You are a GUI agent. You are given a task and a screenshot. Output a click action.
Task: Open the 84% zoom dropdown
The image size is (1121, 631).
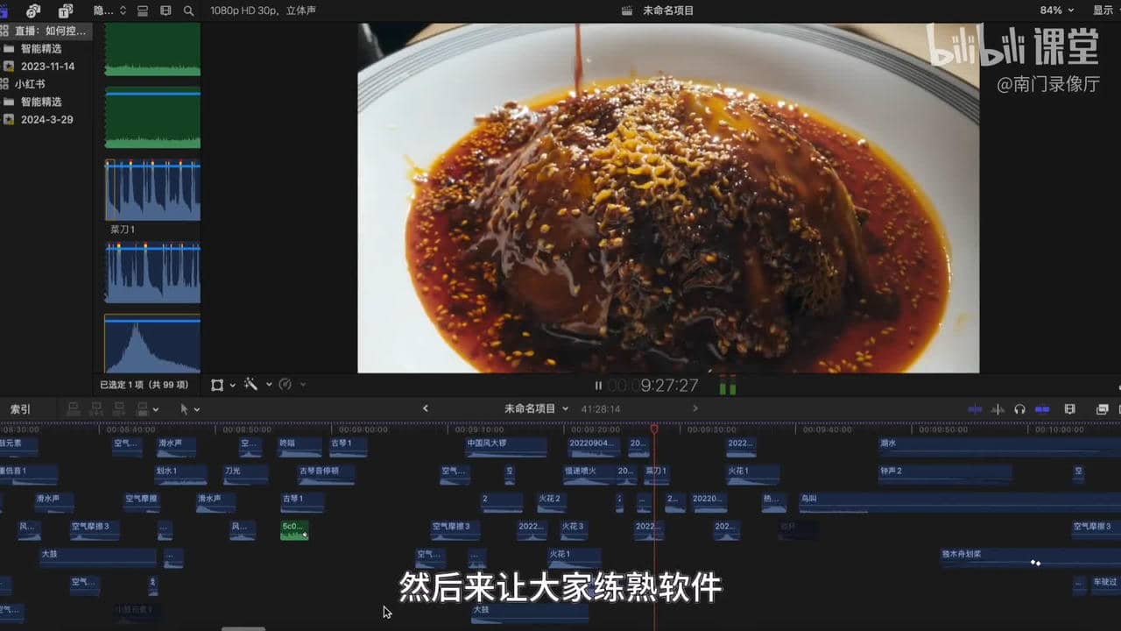1054,11
